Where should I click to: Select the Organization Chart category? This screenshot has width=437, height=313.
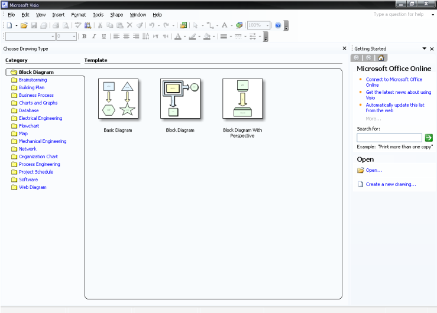click(38, 156)
